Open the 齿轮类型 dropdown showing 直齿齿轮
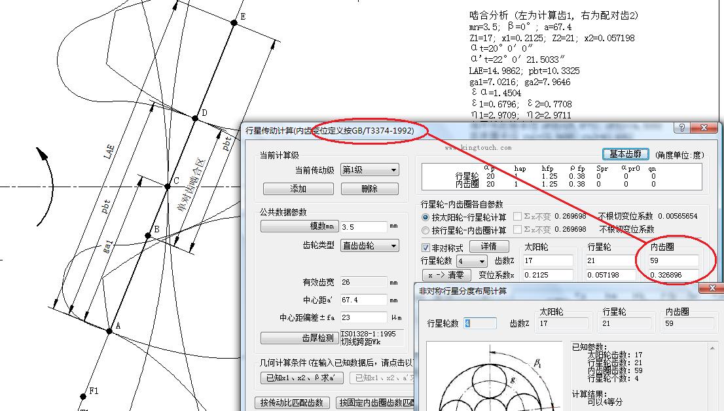The image size is (724, 411). pyautogui.click(x=369, y=245)
